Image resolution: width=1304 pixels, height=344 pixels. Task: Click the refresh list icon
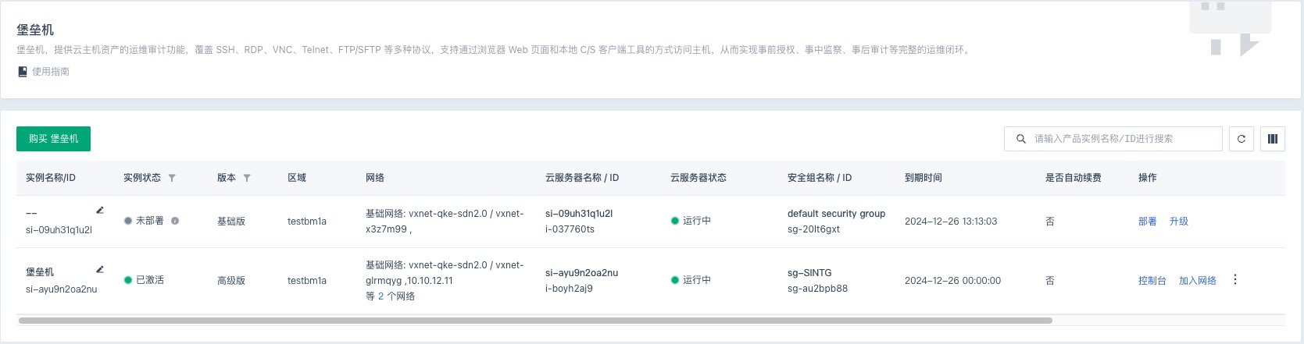click(x=1241, y=139)
